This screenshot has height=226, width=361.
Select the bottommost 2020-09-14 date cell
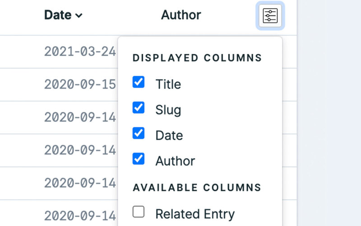pyautogui.click(x=80, y=215)
